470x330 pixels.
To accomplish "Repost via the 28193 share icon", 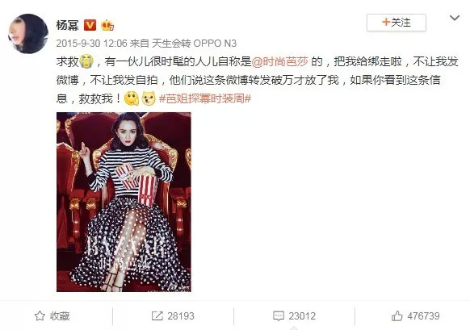I will [157, 316].
